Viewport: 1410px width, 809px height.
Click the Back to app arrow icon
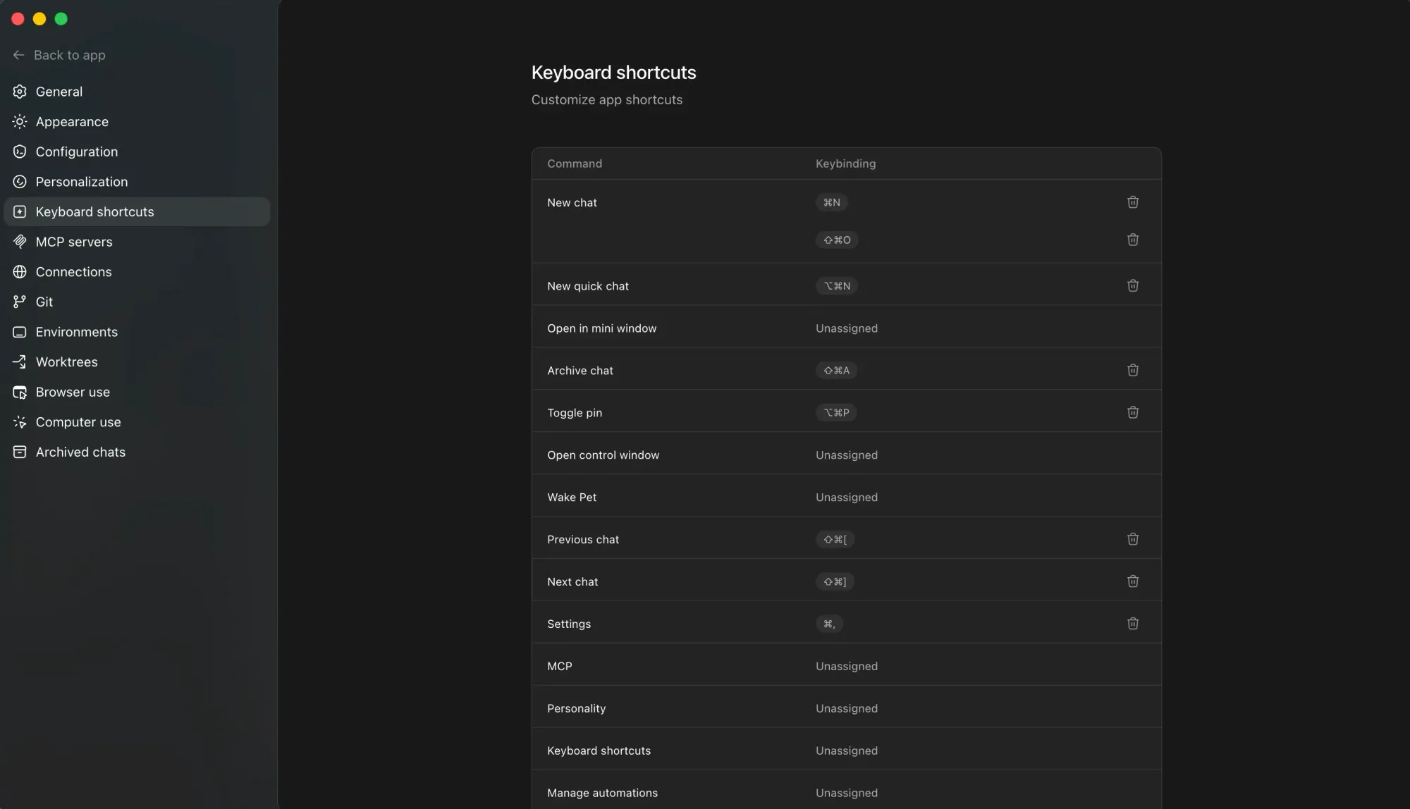pos(19,55)
